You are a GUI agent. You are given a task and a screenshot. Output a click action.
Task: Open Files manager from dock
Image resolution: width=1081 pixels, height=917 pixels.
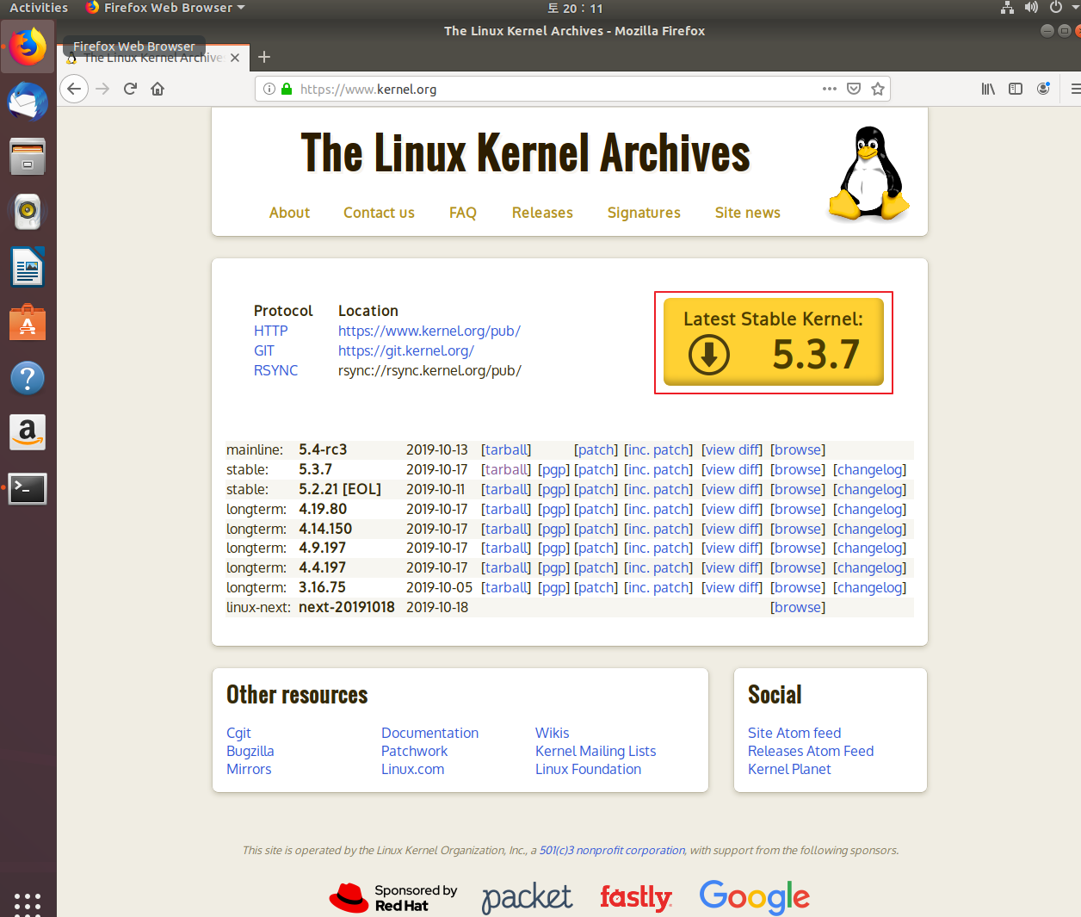28,157
